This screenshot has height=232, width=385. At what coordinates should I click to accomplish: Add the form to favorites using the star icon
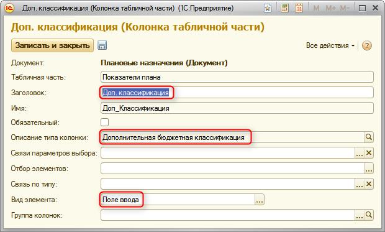tap(268, 8)
